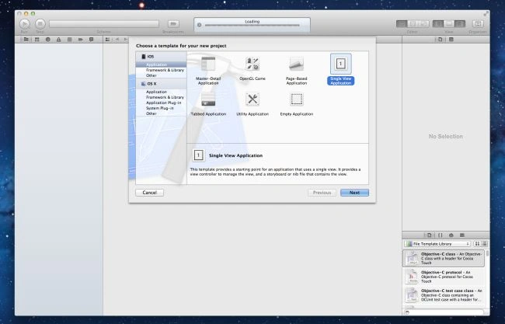Toggle the Utilities pane view button

(x=460, y=24)
